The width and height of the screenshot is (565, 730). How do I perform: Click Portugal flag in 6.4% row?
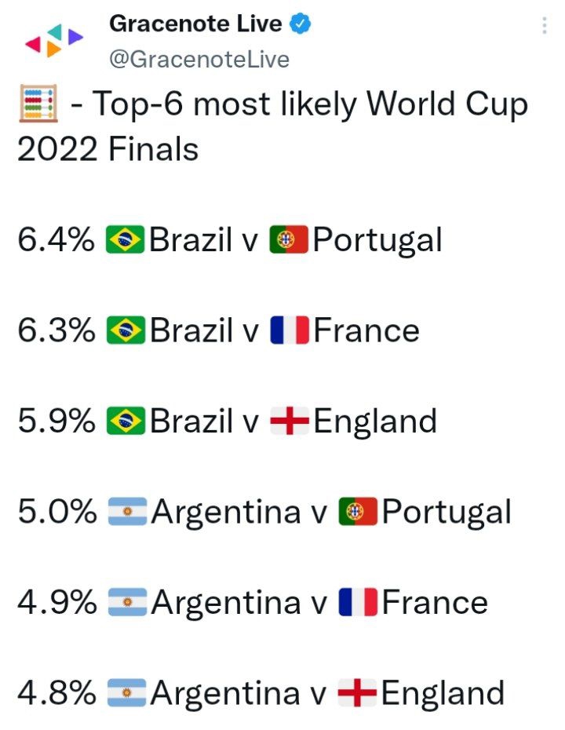[x=289, y=239]
